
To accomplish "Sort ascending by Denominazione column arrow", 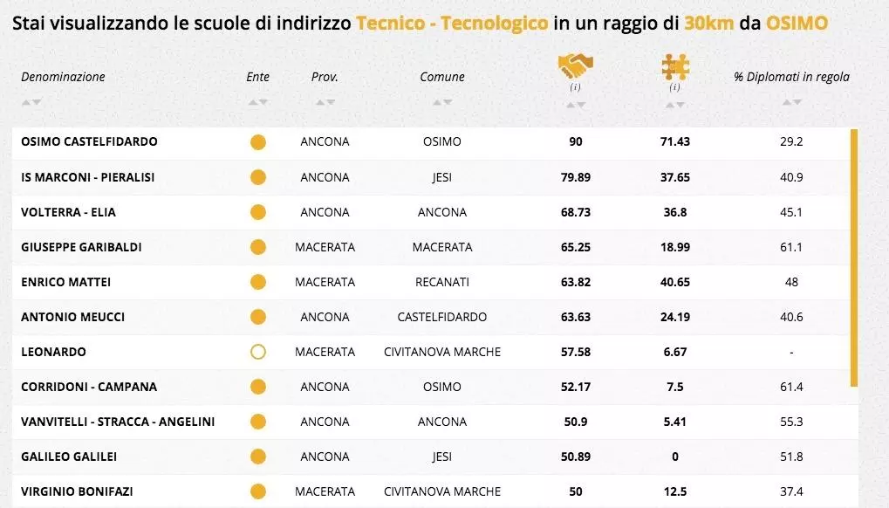I will point(26,103).
